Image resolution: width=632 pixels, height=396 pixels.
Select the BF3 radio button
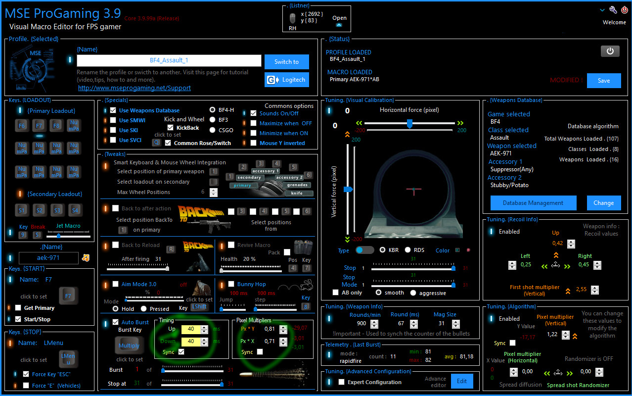coord(213,120)
